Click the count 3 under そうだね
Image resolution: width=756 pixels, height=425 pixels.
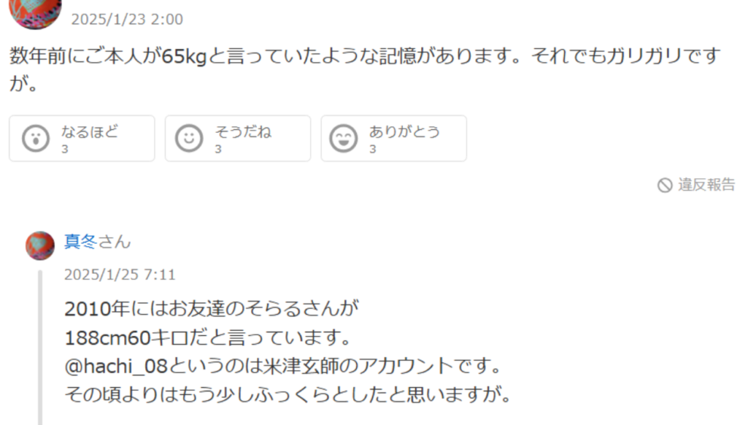click(x=218, y=149)
